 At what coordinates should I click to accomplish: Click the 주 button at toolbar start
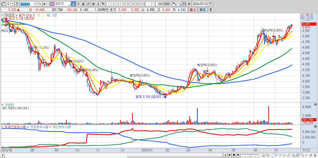8,4
